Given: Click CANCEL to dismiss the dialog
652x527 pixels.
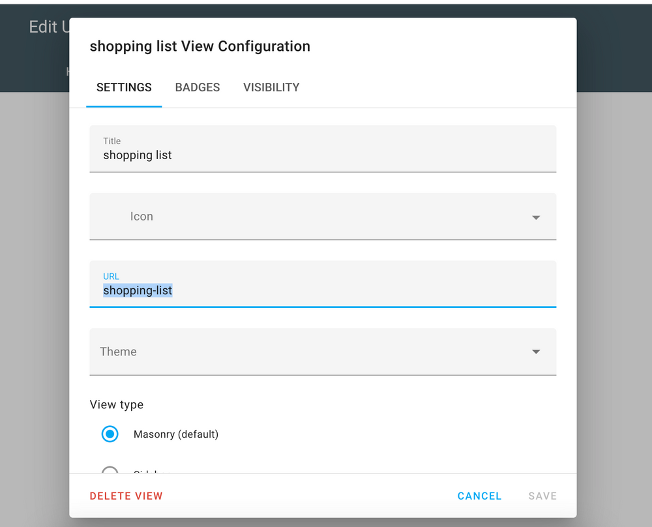Looking at the screenshot, I should [x=479, y=496].
